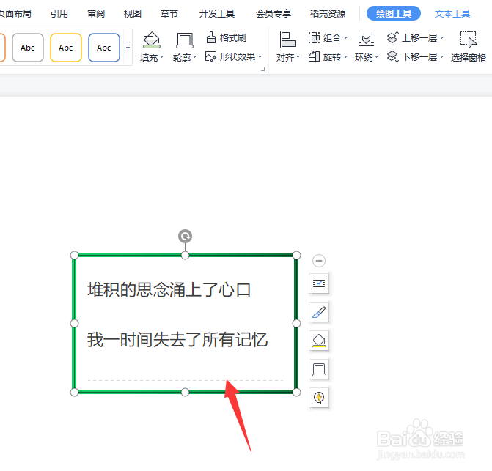Click the floating style brush icon
The width and height of the screenshot is (492, 471).
(319, 312)
